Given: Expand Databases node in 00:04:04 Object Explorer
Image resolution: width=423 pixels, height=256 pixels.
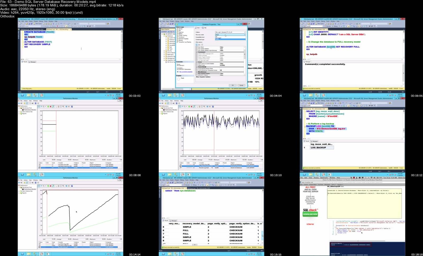Looking at the screenshot, I should click(x=164, y=36).
